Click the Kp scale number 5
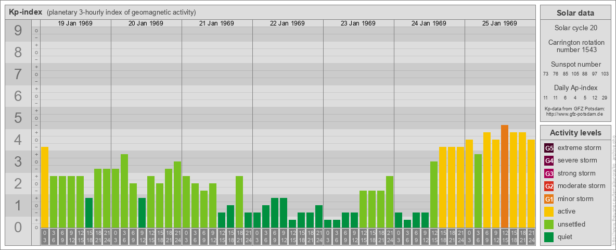Viewport: 616px width, 250px height. tap(18, 118)
